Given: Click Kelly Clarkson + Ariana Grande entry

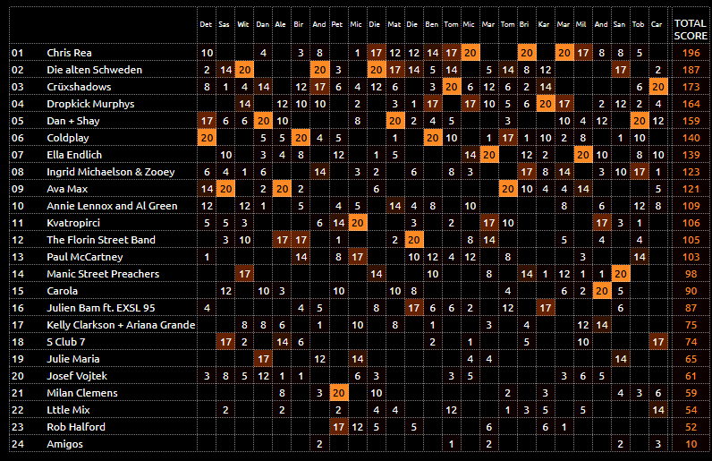Looking at the screenshot, I should pos(121,325).
